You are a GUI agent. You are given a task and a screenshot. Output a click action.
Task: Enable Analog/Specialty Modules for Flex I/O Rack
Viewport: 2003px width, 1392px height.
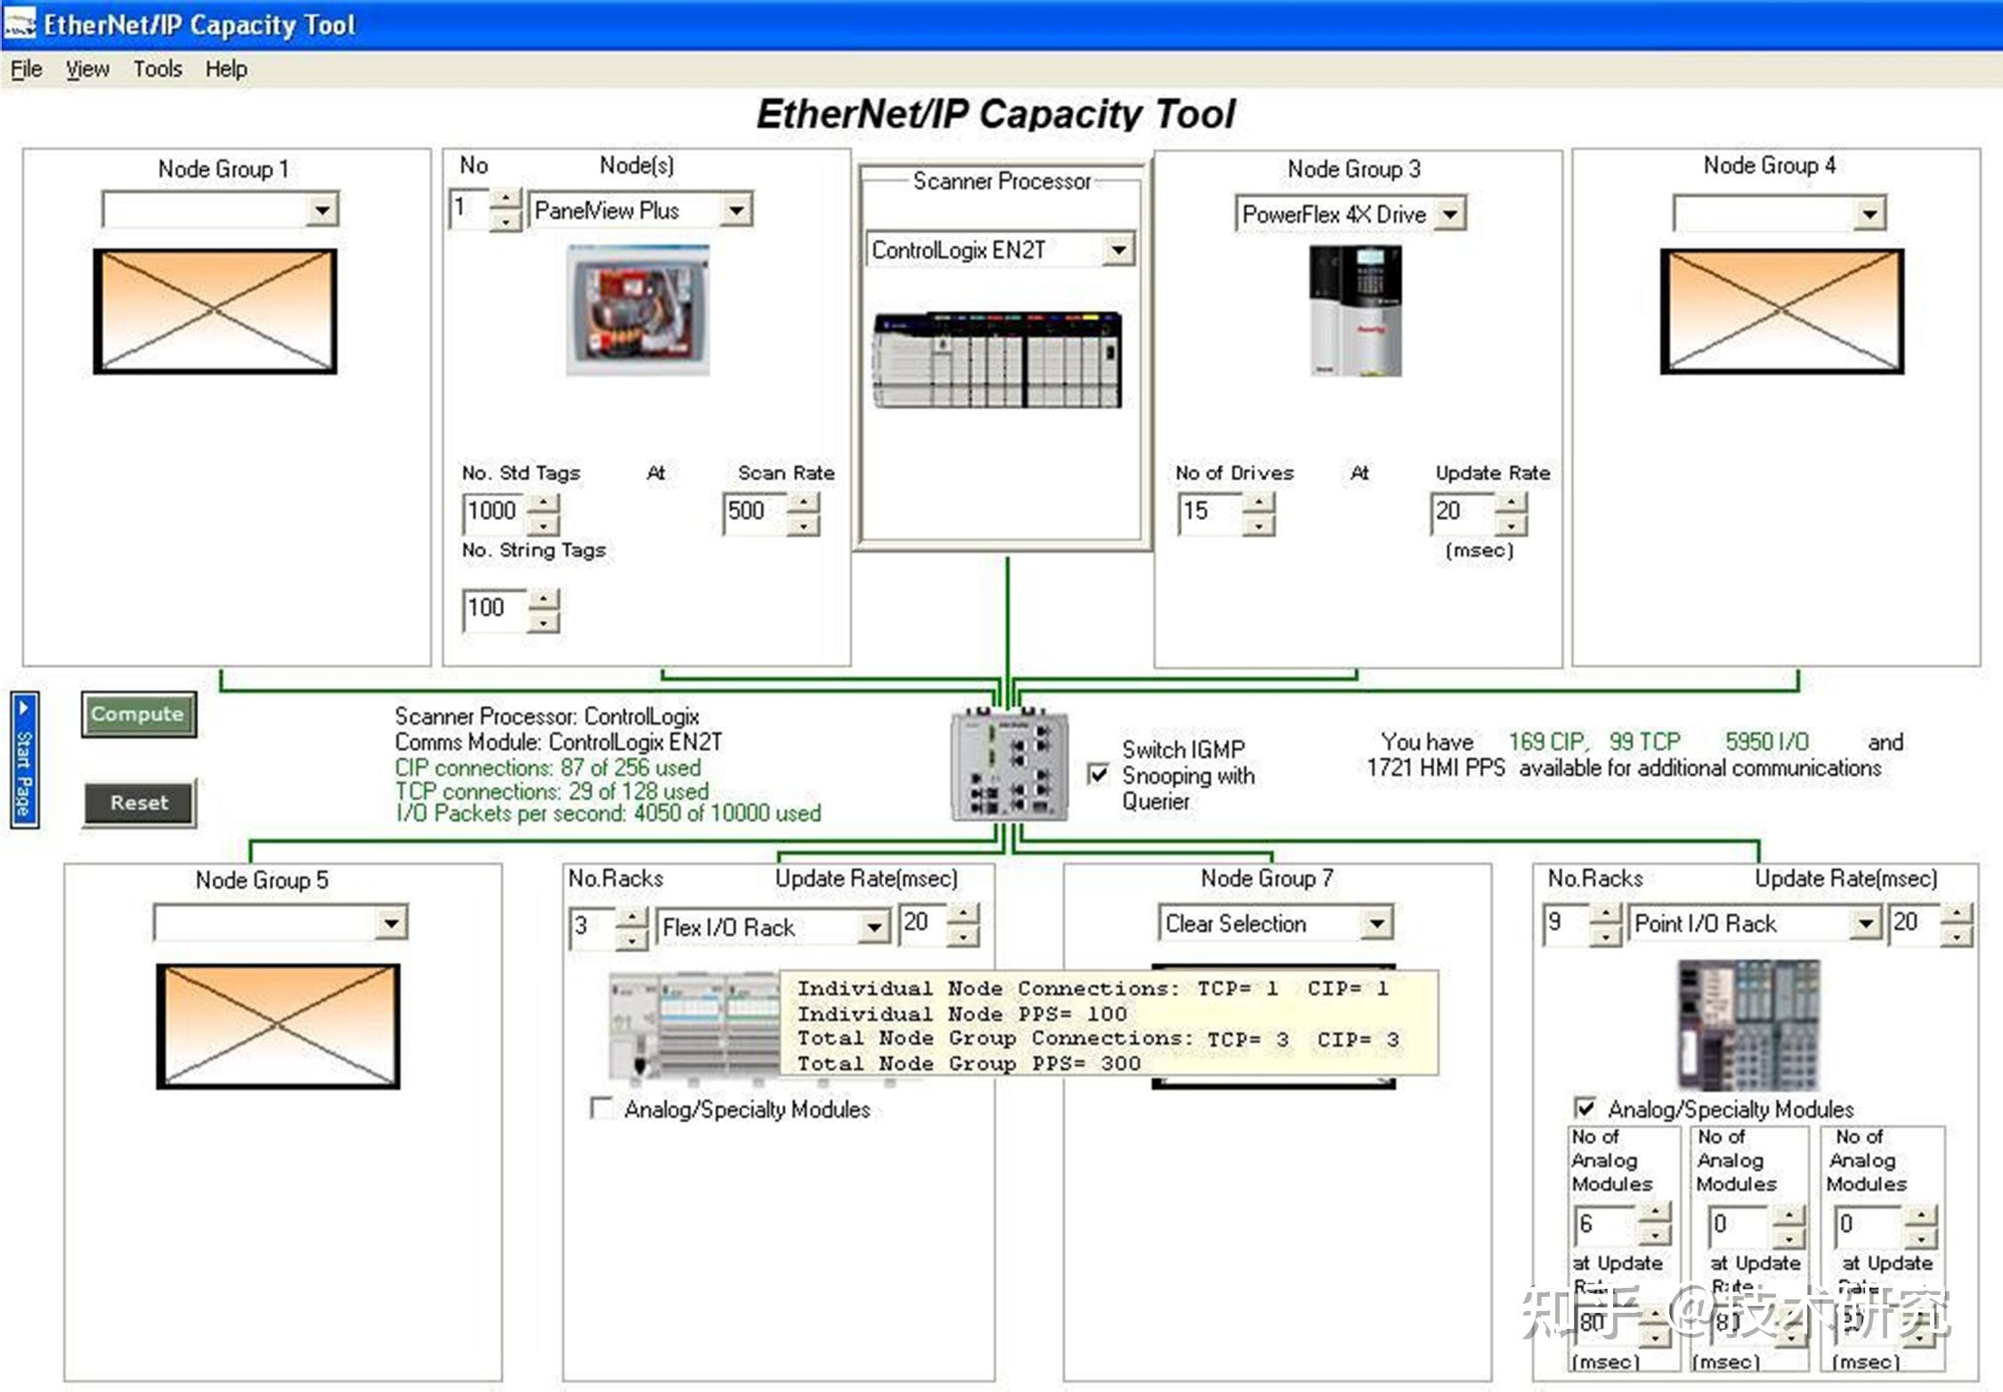603,1108
